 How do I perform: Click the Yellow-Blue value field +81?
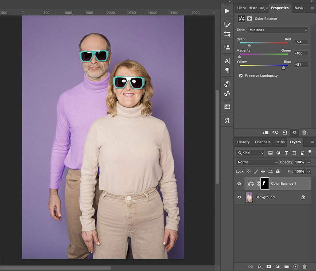pyautogui.click(x=301, y=65)
